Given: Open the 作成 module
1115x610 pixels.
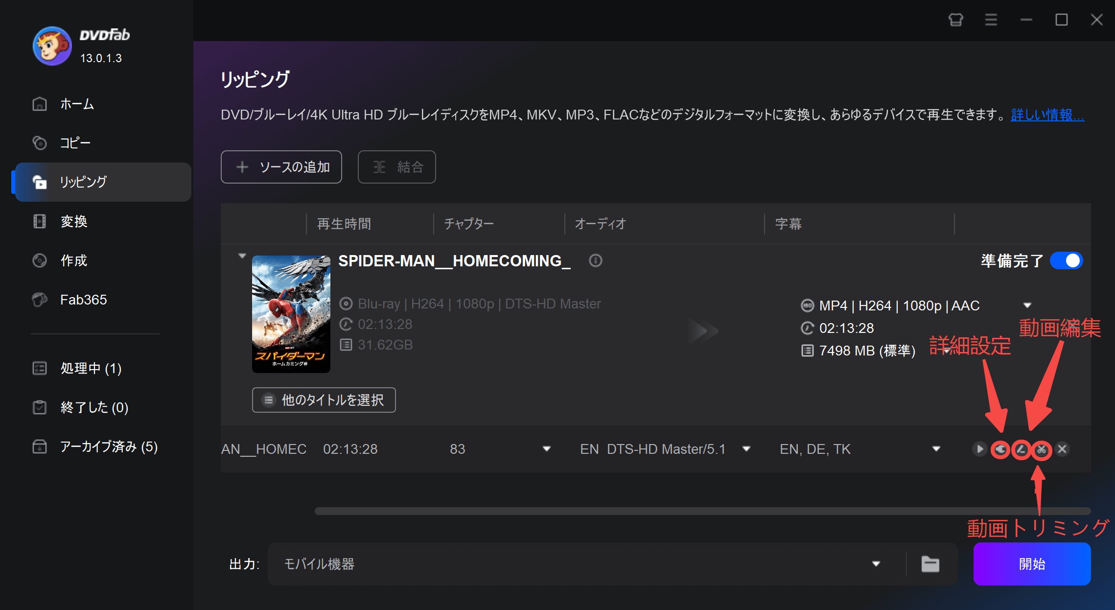Looking at the screenshot, I should click(x=103, y=260).
